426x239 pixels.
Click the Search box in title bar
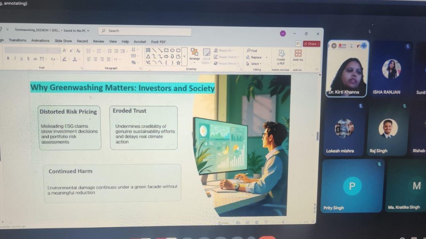(x=145, y=31)
